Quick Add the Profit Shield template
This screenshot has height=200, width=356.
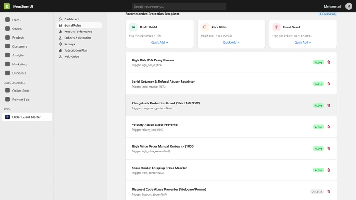coord(160,42)
